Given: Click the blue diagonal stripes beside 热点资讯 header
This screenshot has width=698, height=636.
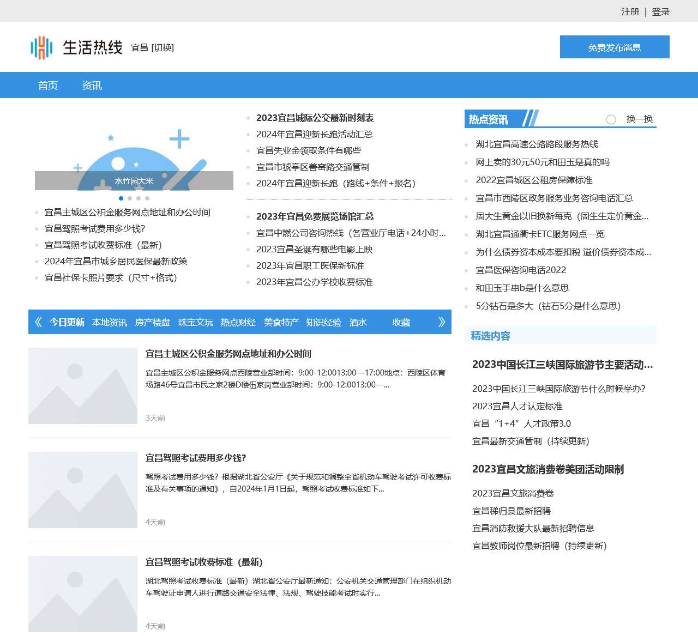Looking at the screenshot, I should tap(530, 117).
